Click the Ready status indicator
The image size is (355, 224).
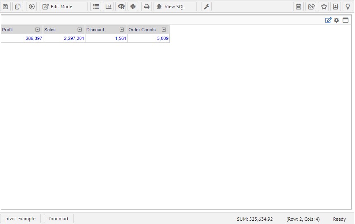[x=339, y=219]
